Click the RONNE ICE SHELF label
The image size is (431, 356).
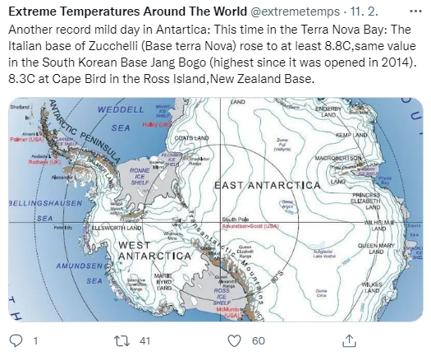[140, 177]
